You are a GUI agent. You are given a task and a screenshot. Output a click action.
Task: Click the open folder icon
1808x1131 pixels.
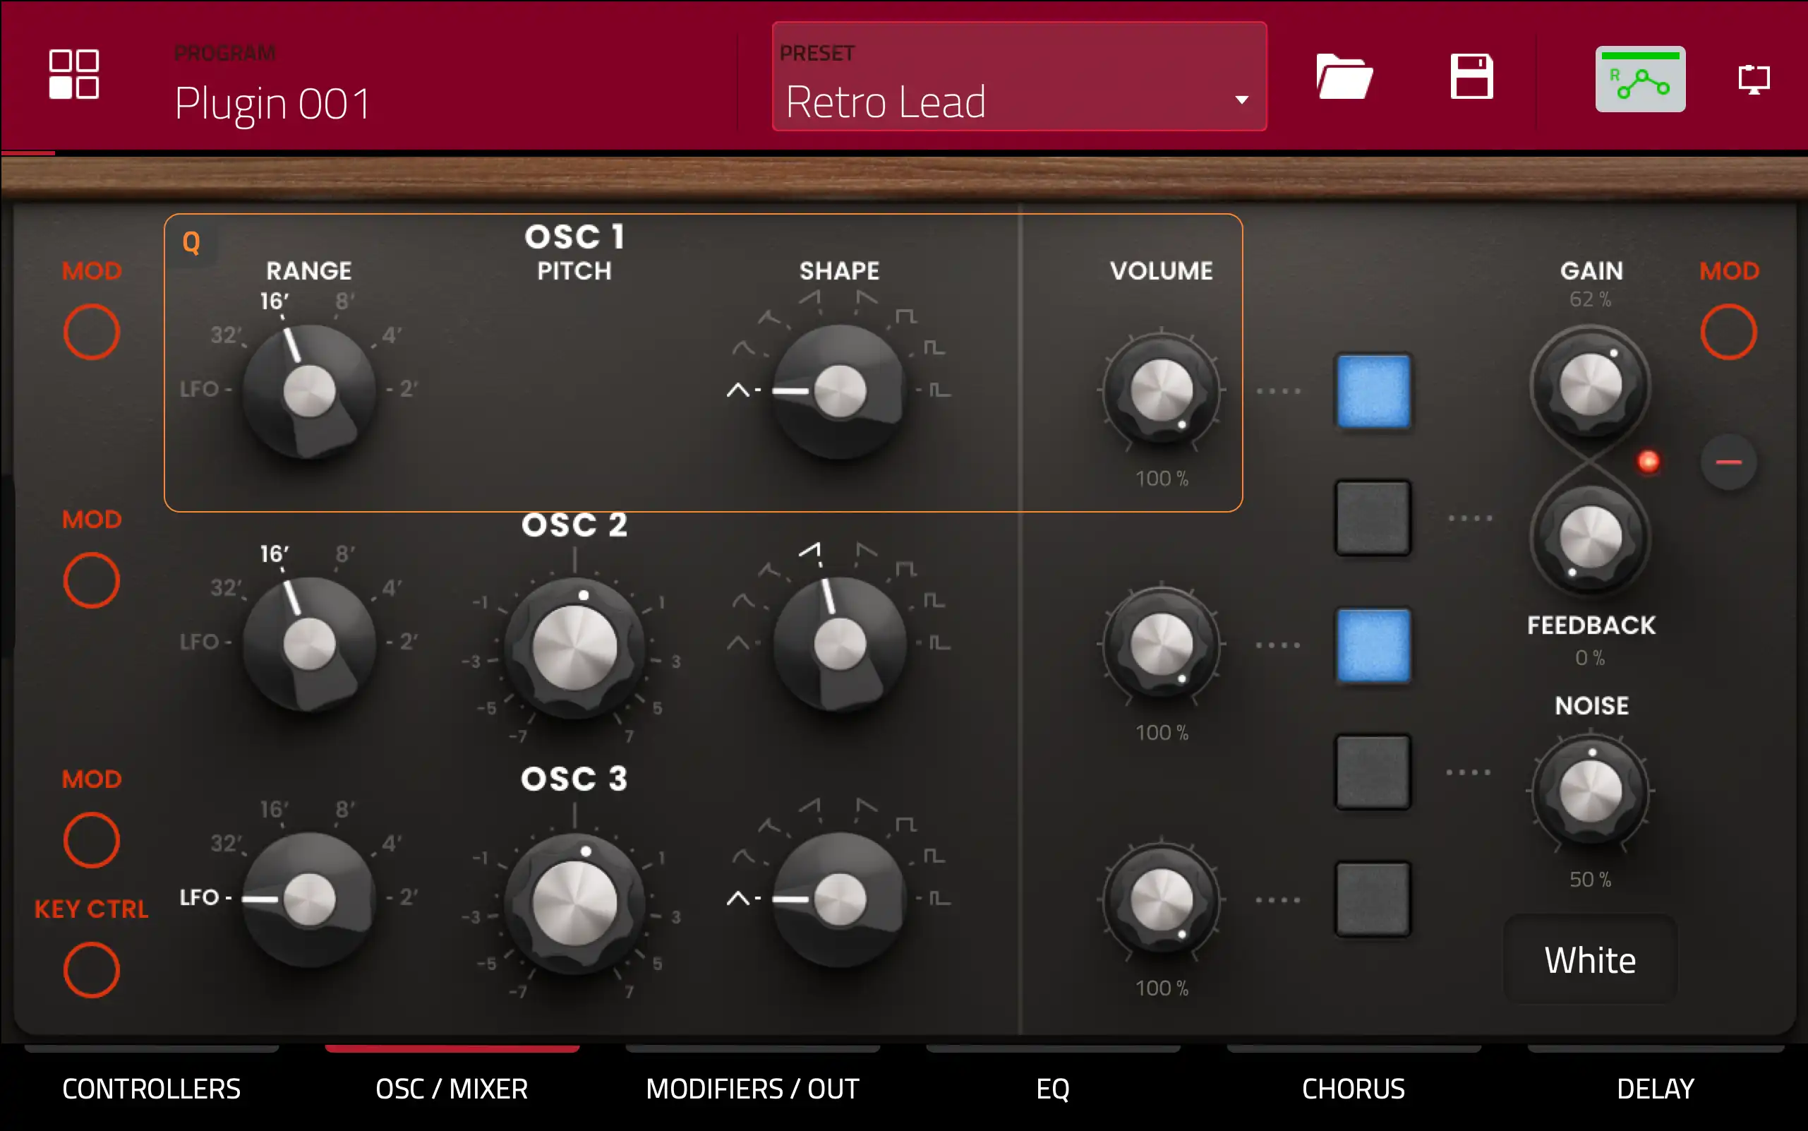1344,76
